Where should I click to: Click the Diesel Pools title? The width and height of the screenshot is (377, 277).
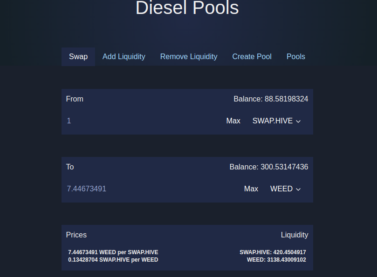pos(187,8)
